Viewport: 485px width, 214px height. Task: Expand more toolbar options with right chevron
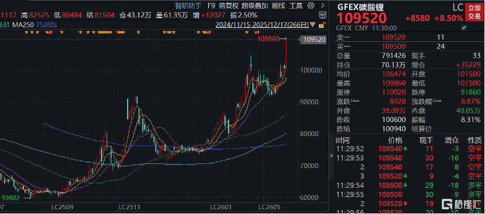[322, 5]
